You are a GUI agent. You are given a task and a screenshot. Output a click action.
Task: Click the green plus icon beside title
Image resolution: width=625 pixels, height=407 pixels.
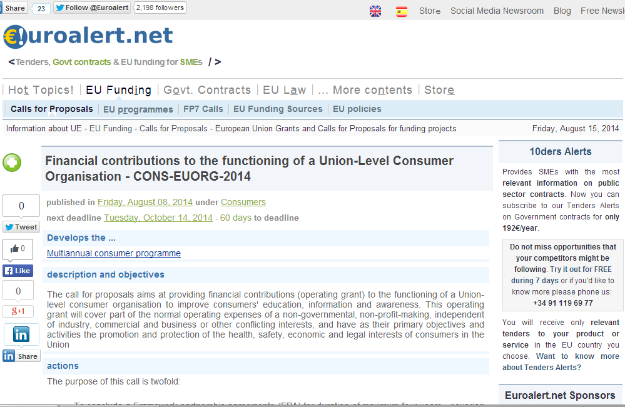[12, 163]
